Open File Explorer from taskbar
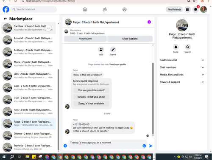 pos(27,157)
